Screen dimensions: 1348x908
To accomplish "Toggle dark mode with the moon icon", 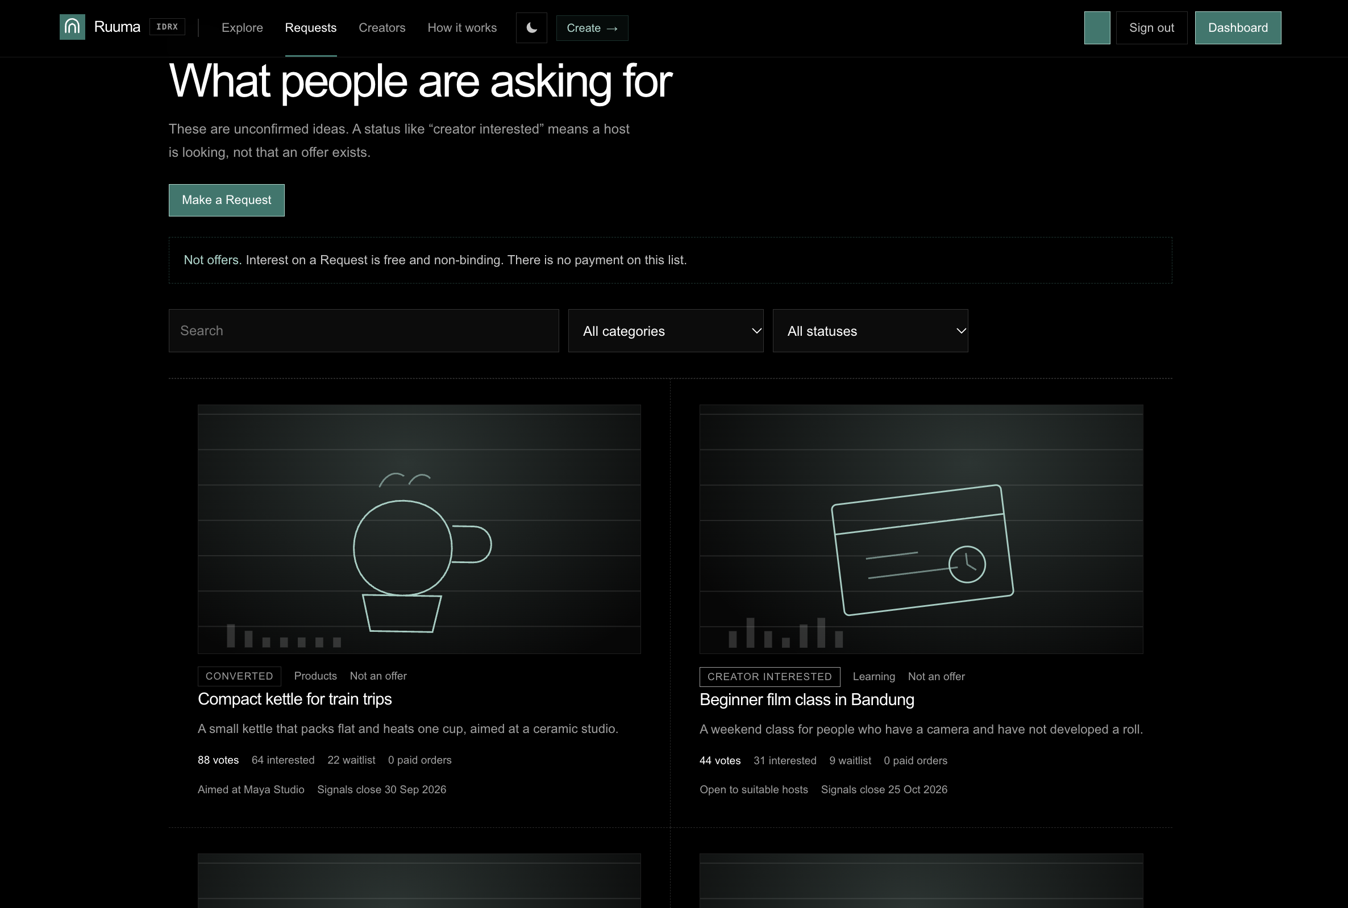I will point(531,28).
